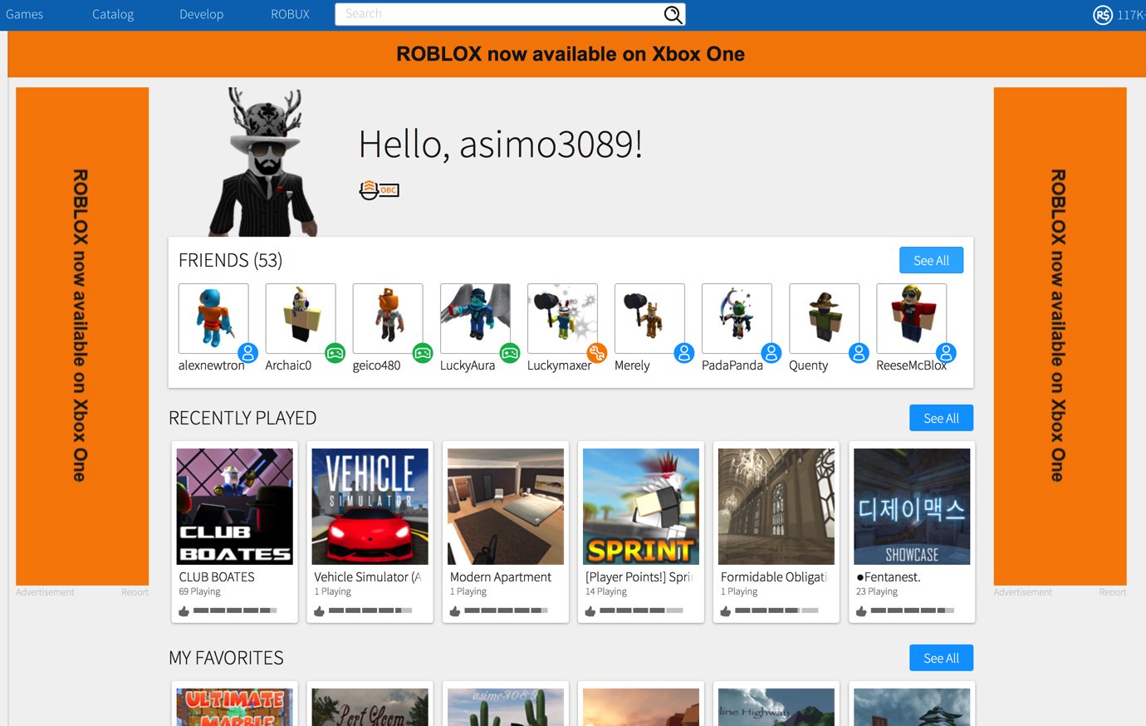Open Merely's friend avatar
The height and width of the screenshot is (726, 1146).
point(649,319)
